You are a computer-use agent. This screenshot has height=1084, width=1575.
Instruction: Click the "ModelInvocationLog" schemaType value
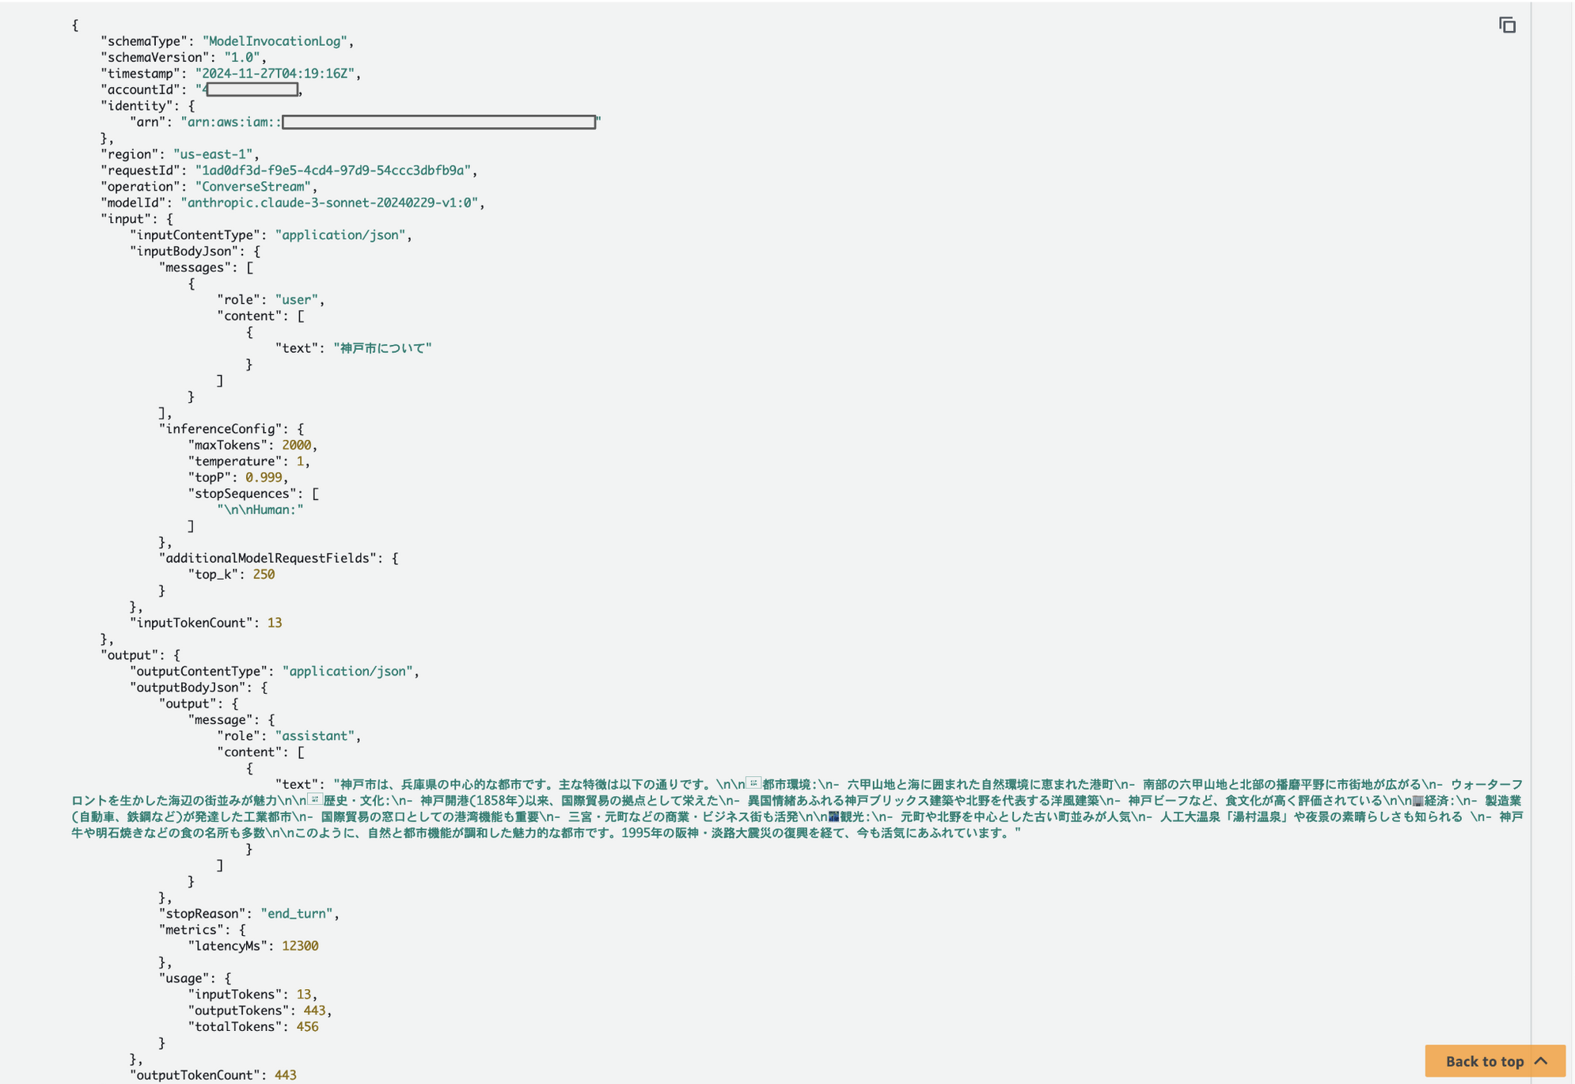point(275,41)
